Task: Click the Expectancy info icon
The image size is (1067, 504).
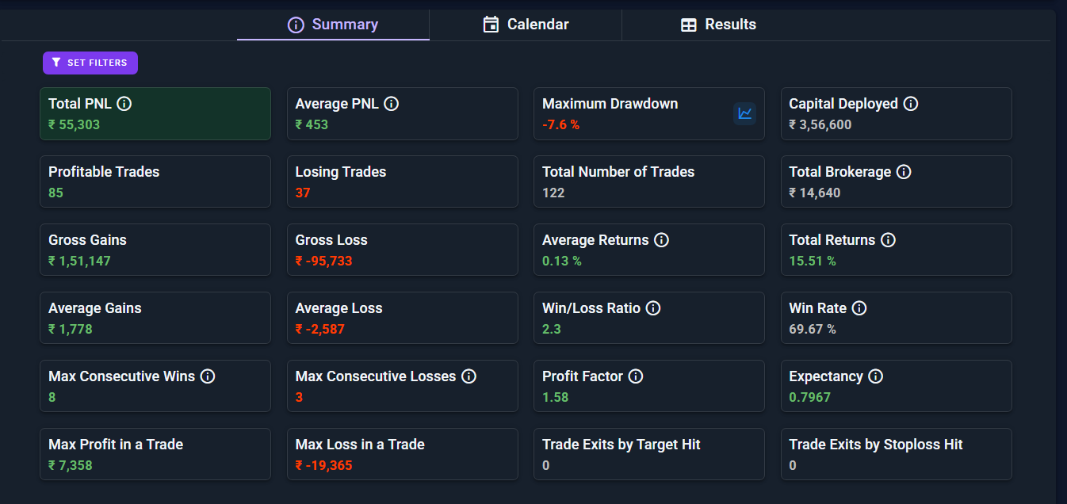Action: [875, 376]
